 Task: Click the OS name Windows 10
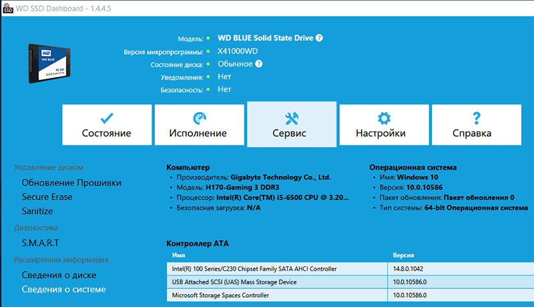coord(418,178)
